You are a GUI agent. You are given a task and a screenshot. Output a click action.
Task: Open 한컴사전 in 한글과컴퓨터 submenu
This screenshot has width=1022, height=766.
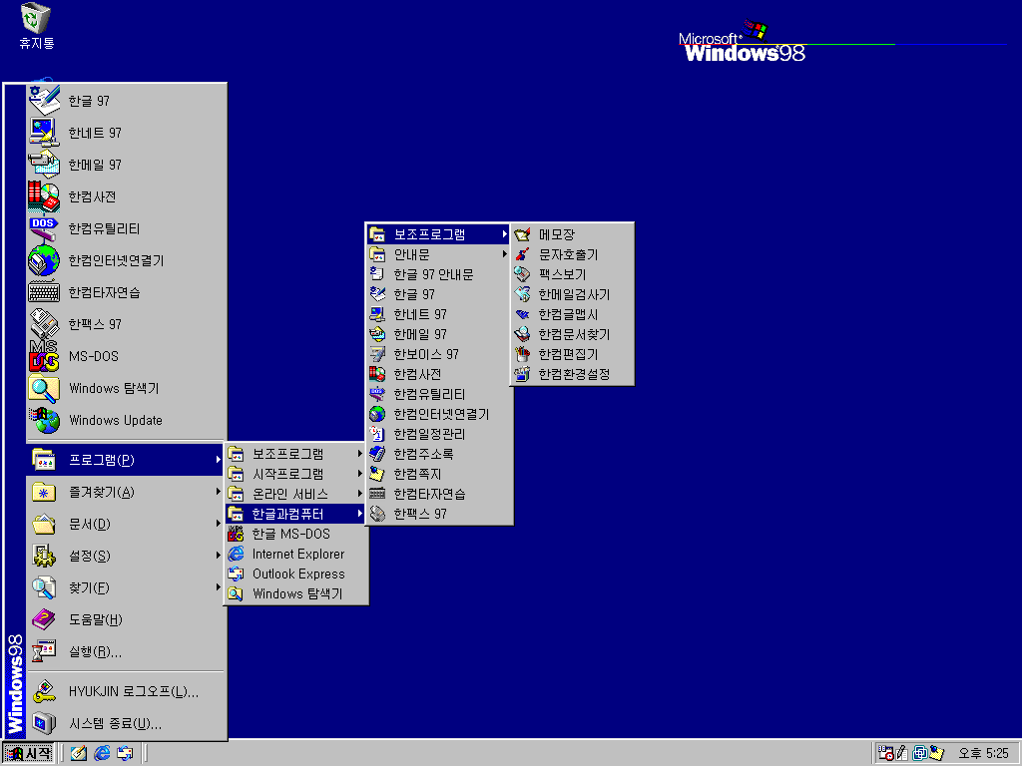439,374
